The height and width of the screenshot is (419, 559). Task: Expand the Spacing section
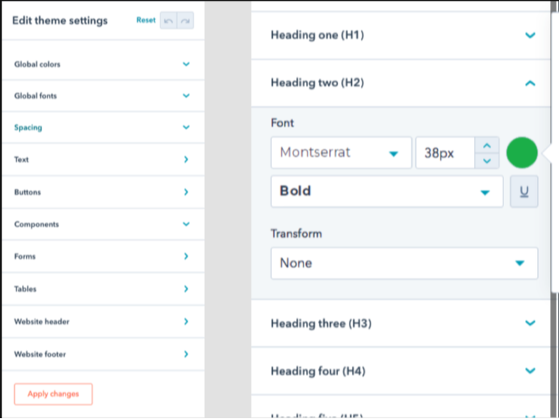103,127
